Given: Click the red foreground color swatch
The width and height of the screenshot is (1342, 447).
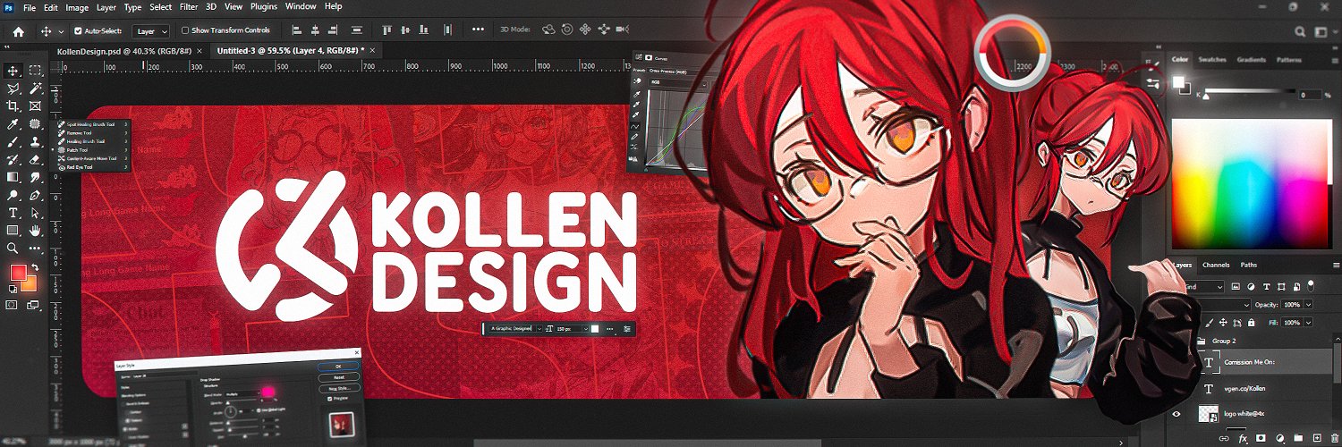Looking at the screenshot, I should point(19,273).
